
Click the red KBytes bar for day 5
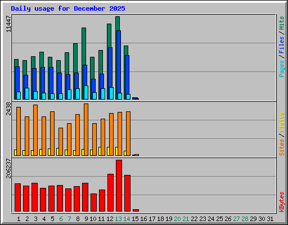pos(51,199)
